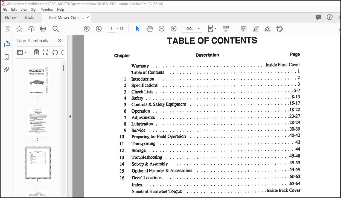Select the page 3 table of contents thumbnail
This screenshot has width=341, height=198.
(38, 162)
